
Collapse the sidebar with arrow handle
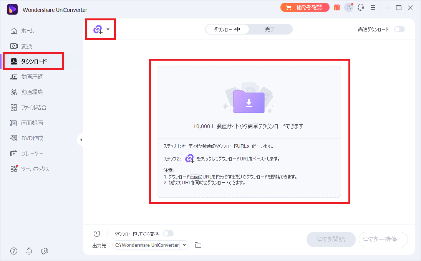coord(81,139)
